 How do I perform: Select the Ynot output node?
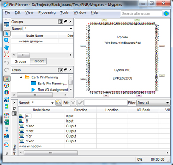click(x=30, y=131)
